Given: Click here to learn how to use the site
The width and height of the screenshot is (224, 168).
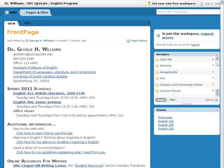Looking at the screenshot, I should coord(44,133).
